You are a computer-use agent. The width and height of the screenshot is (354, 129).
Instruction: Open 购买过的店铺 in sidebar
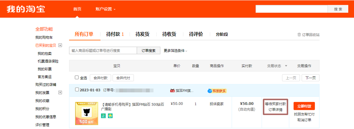tap(46, 84)
